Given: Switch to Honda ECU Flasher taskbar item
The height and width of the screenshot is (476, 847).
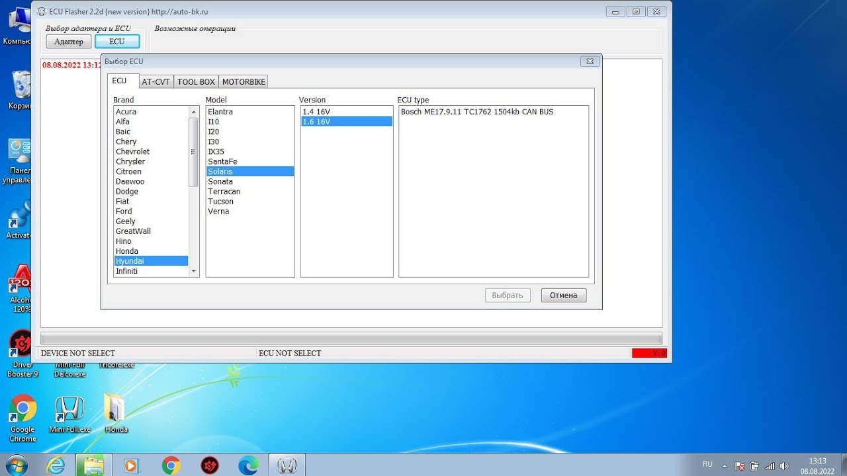Looking at the screenshot, I should coord(287,465).
